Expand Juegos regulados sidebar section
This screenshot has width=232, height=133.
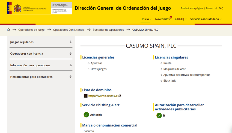(x=41, y=42)
